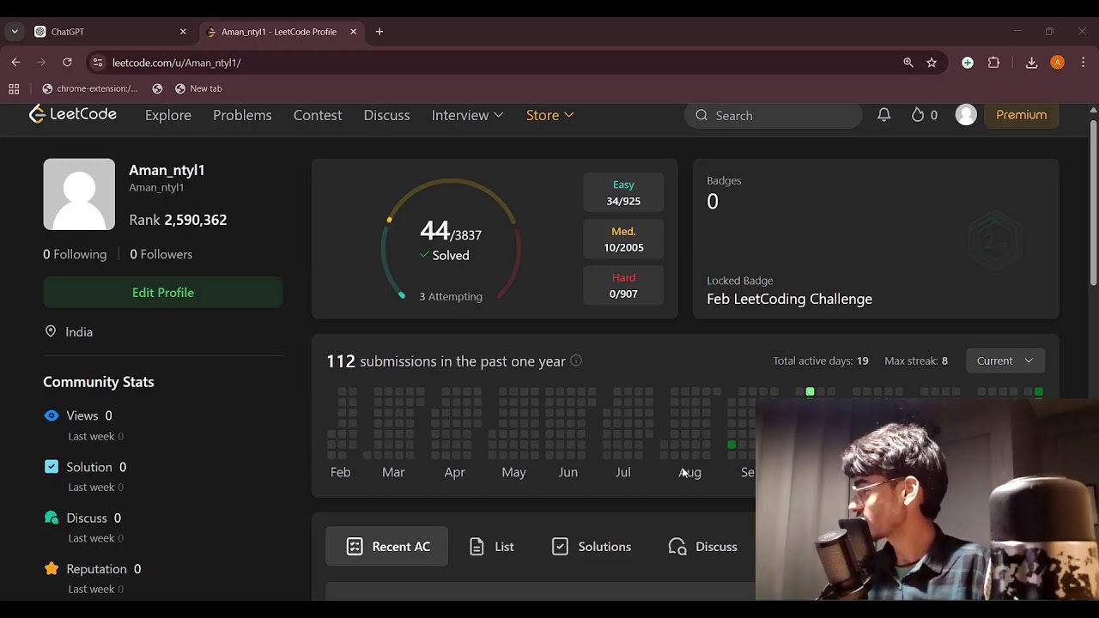Click the India location pin icon
Image resolution: width=1099 pixels, height=618 pixels.
click(50, 331)
